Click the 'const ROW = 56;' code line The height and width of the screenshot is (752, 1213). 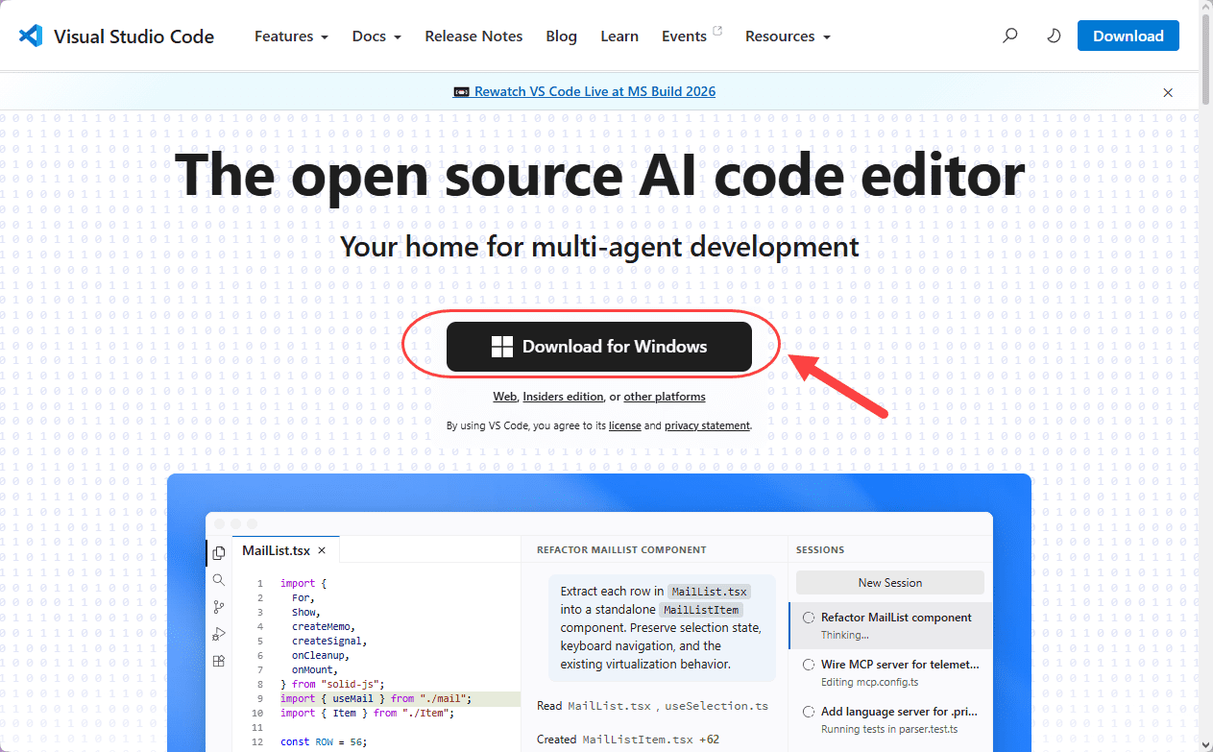[x=324, y=742]
